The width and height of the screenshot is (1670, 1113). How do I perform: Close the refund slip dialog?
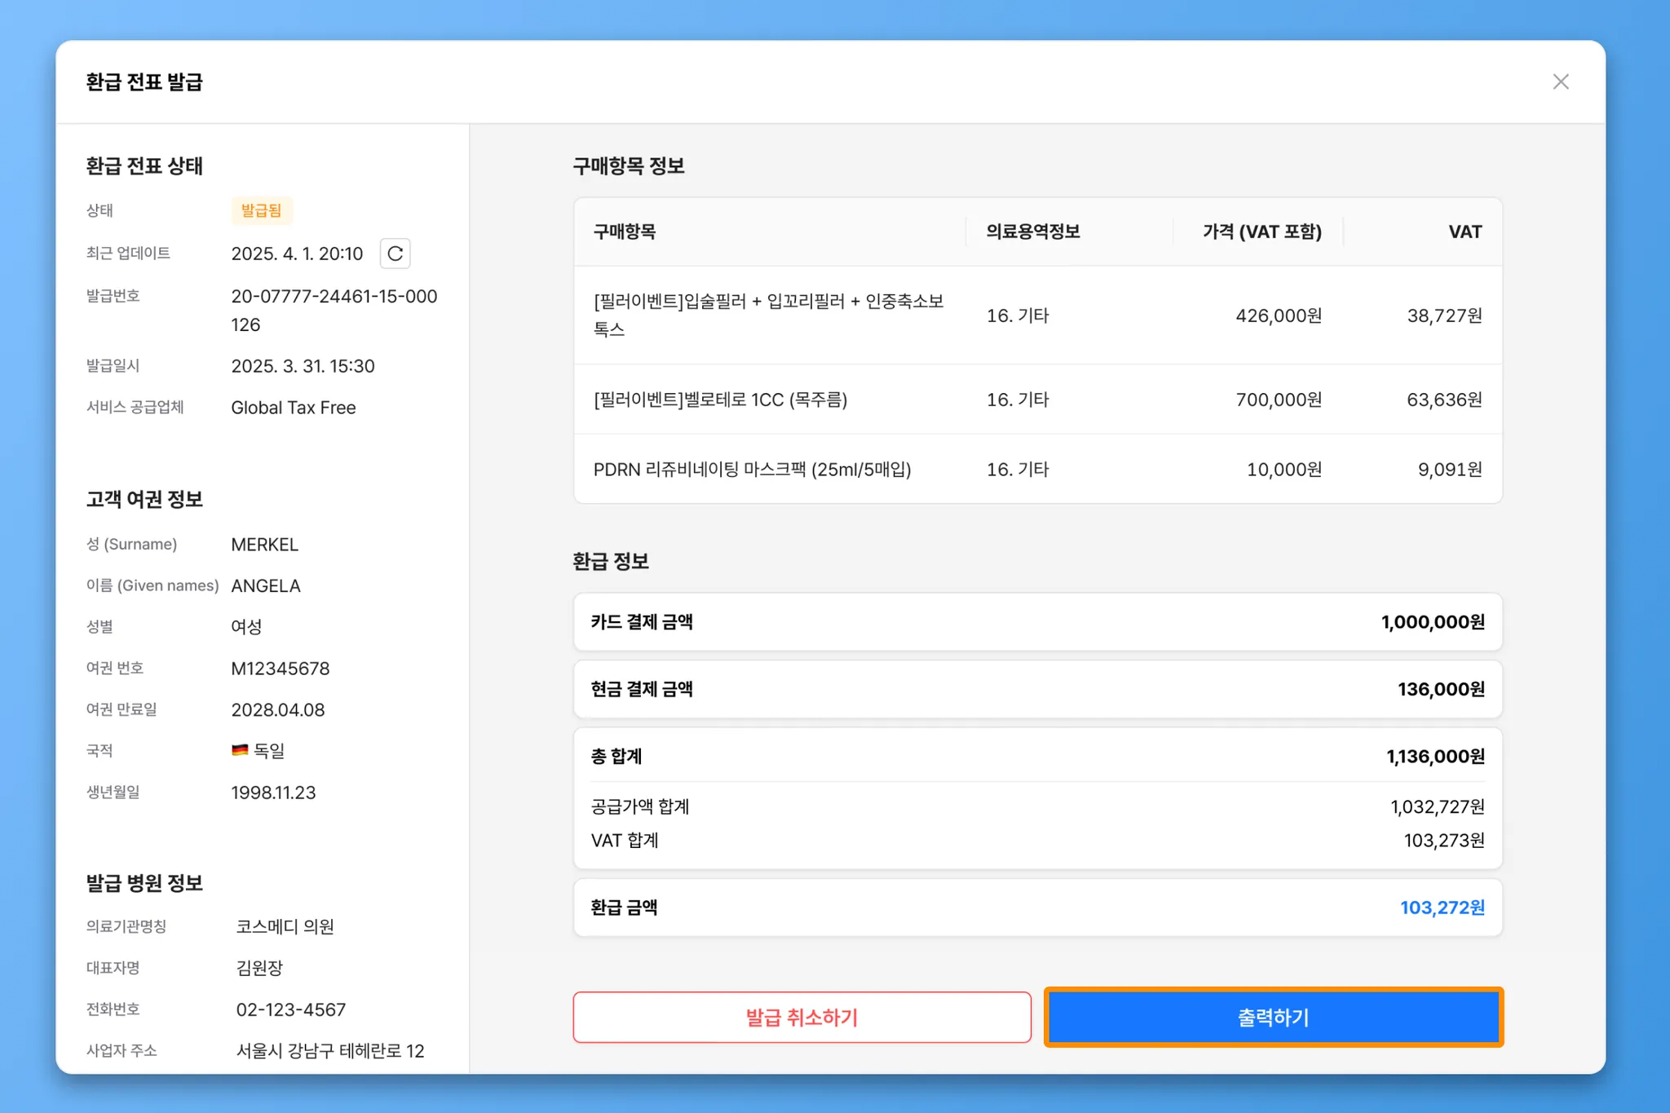coord(1560,82)
